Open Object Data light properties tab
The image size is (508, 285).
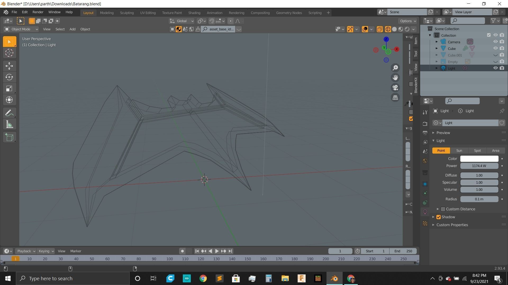pos(425,212)
